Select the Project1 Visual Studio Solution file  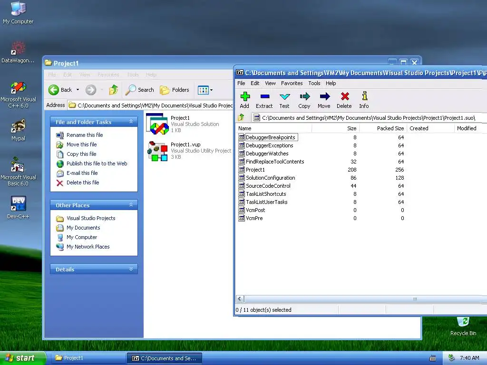(x=183, y=124)
